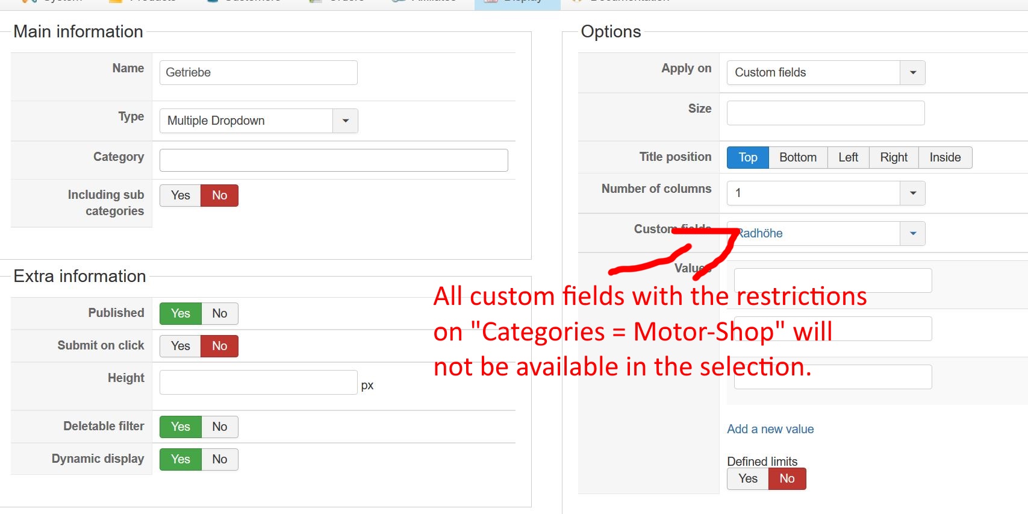Set Defined limits to Yes
This screenshot has width=1028, height=514.
747,478
